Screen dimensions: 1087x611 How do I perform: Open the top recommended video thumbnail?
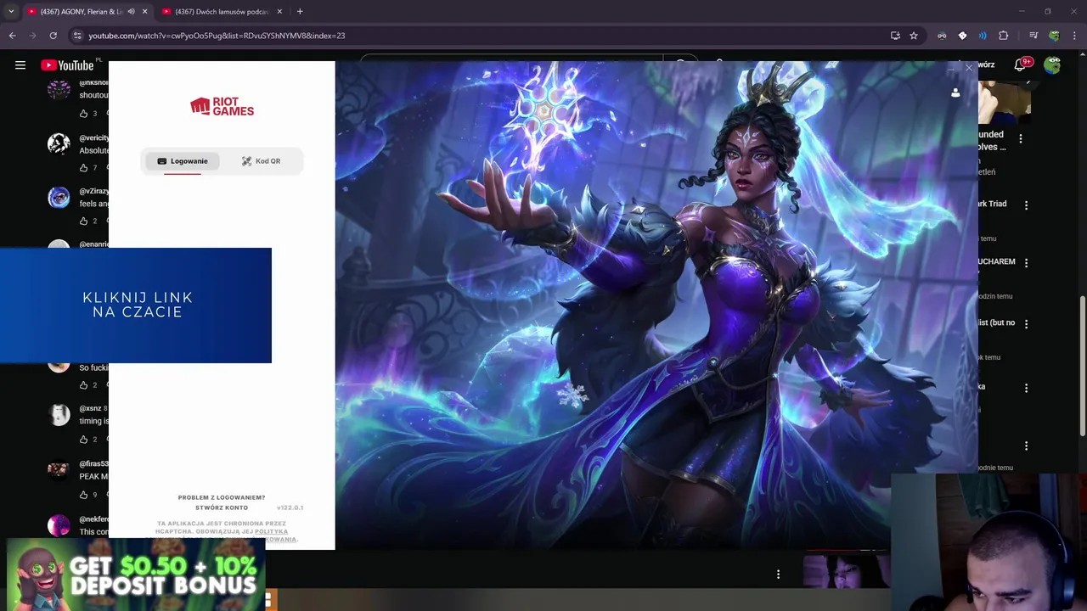pyautogui.click(x=1005, y=102)
